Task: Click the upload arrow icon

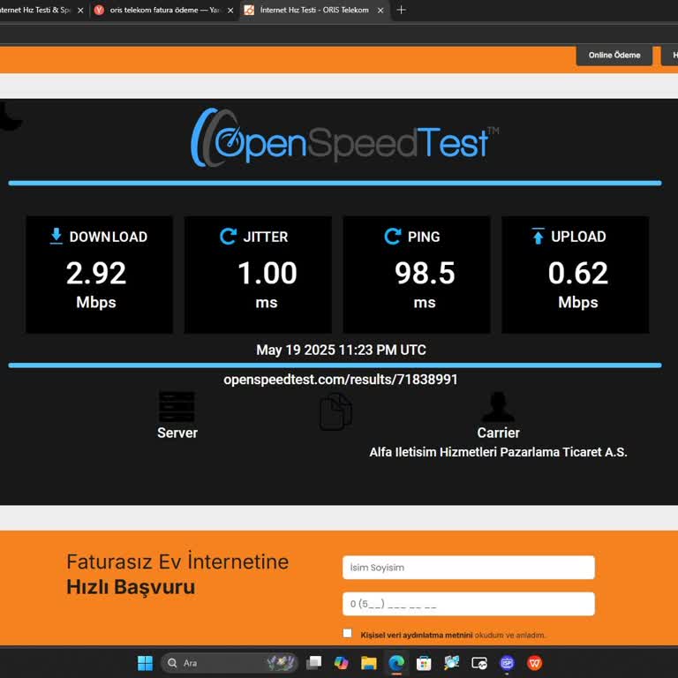Action: click(538, 236)
